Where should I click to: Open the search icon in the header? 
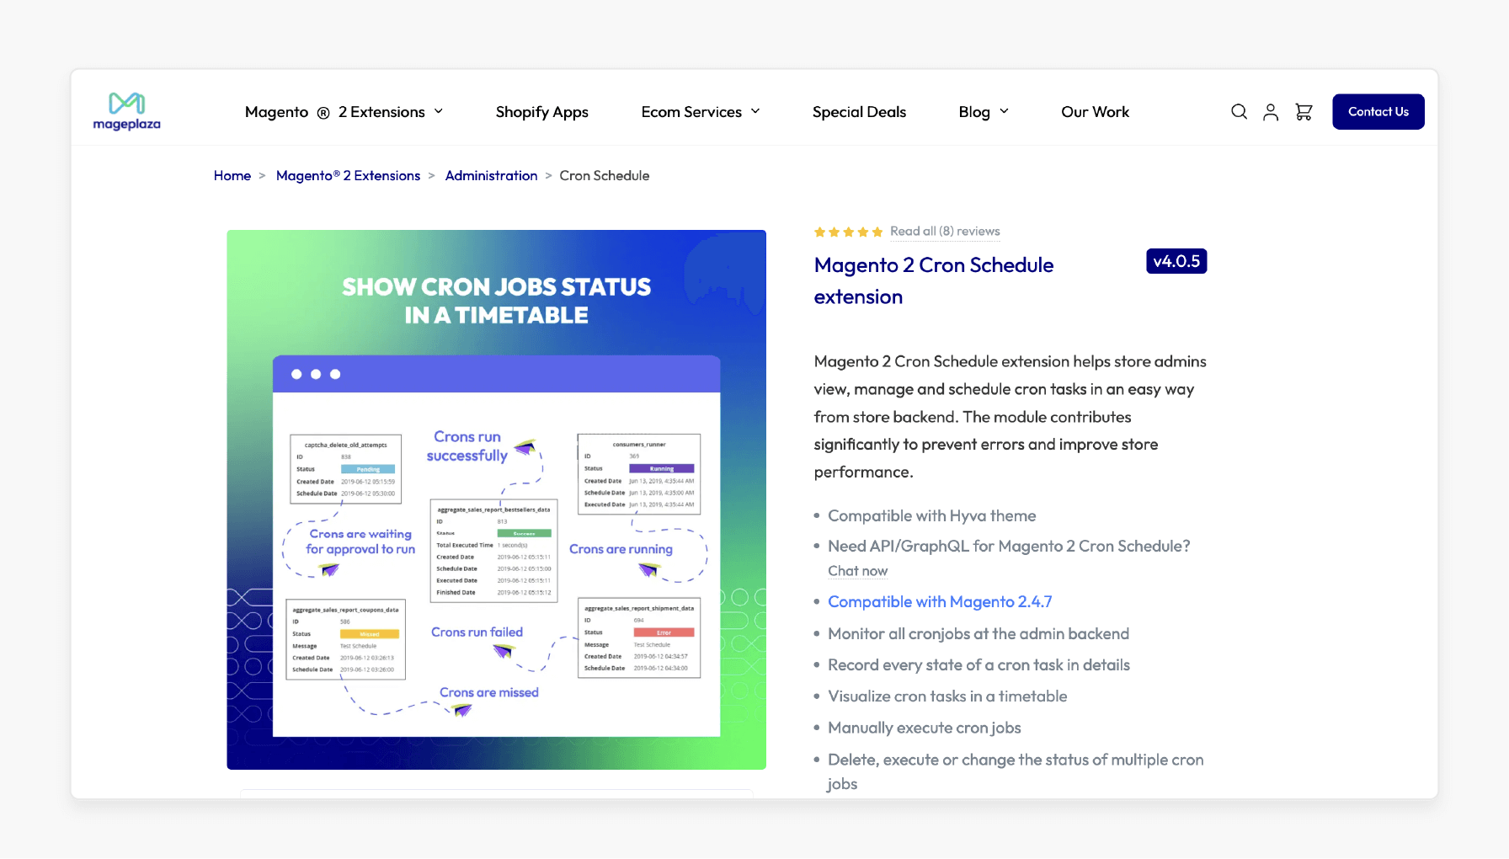point(1239,111)
